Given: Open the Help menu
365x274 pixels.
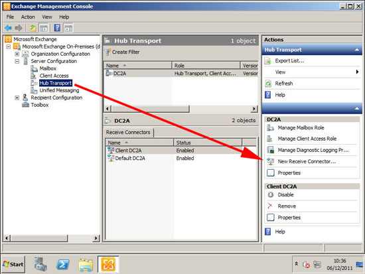Looking at the screenshot, I should click(x=64, y=17).
